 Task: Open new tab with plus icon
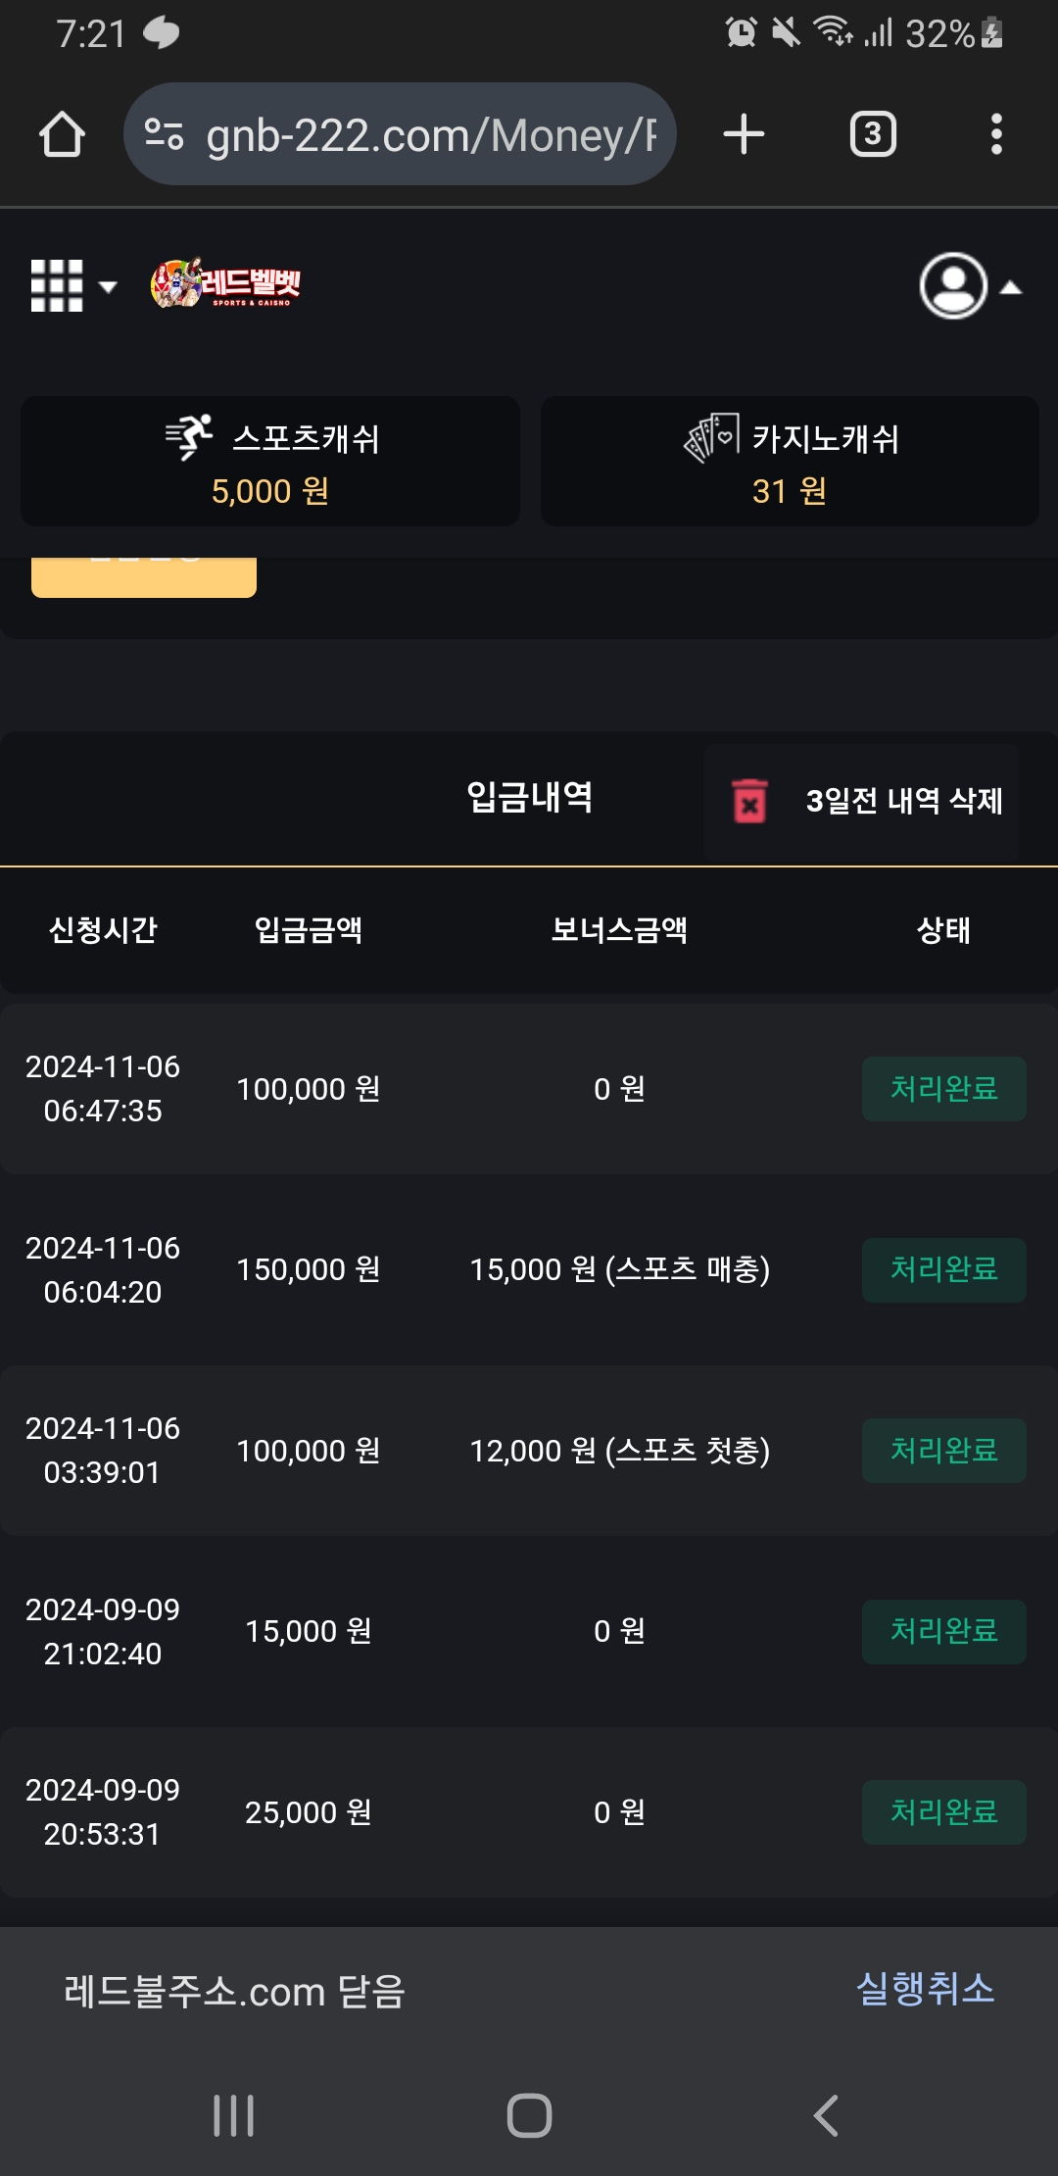(744, 134)
